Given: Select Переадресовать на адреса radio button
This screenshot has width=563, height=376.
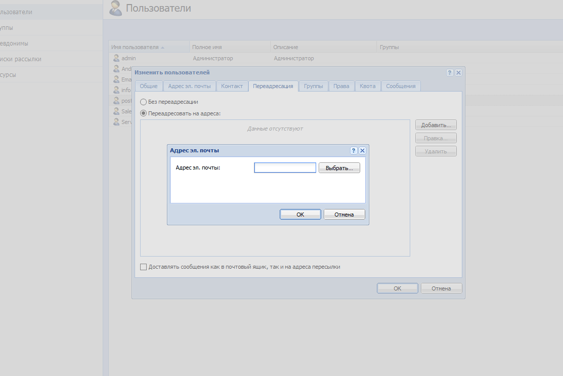Looking at the screenshot, I should (x=143, y=113).
